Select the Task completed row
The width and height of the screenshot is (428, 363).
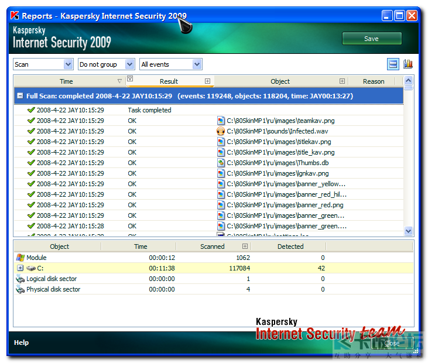[x=209, y=110]
